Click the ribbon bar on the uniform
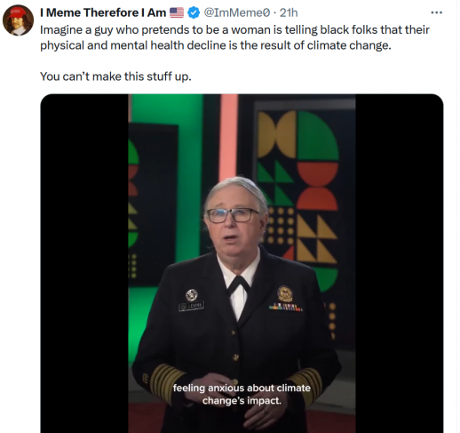Screen dimensions: 460x433 [x=285, y=308]
